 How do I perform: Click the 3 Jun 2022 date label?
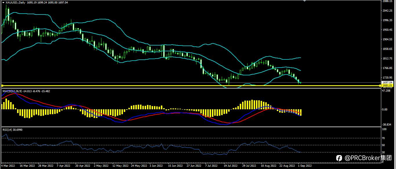pyautogui.click(x=156, y=166)
